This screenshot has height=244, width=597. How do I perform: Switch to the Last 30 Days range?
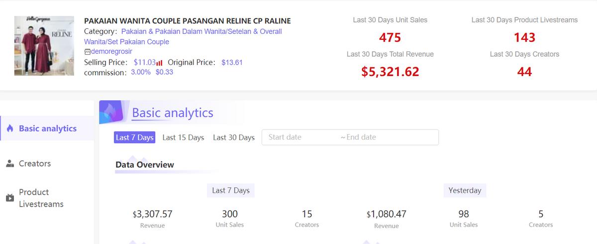(234, 138)
